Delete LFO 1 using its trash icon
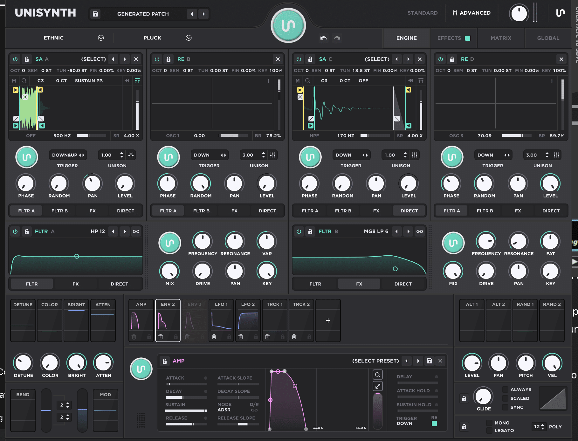578x441 pixels. (x=214, y=337)
